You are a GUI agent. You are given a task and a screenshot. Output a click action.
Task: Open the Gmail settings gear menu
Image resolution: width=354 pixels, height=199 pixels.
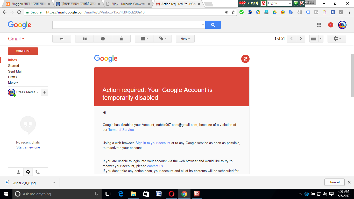click(337, 39)
